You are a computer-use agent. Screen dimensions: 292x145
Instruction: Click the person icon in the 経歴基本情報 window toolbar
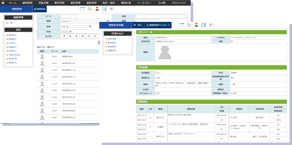pyautogui.click(x=196, y=25)
